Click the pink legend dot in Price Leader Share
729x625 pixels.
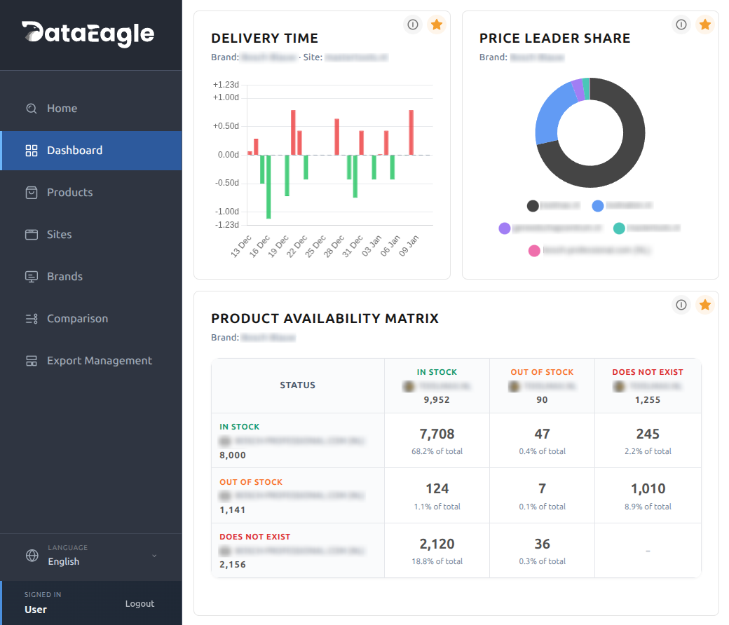(535, 250)
